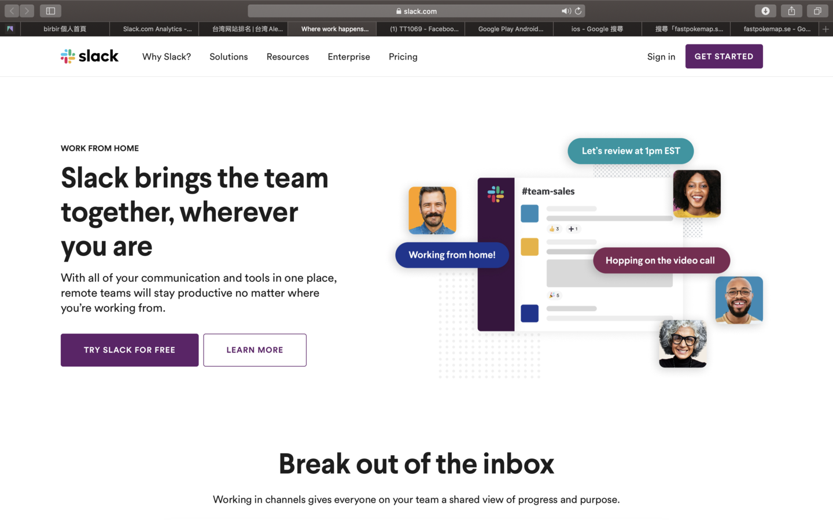833x520 pixels.
Task: Click the slack.com address bar
Action: [x=417, y=11]
